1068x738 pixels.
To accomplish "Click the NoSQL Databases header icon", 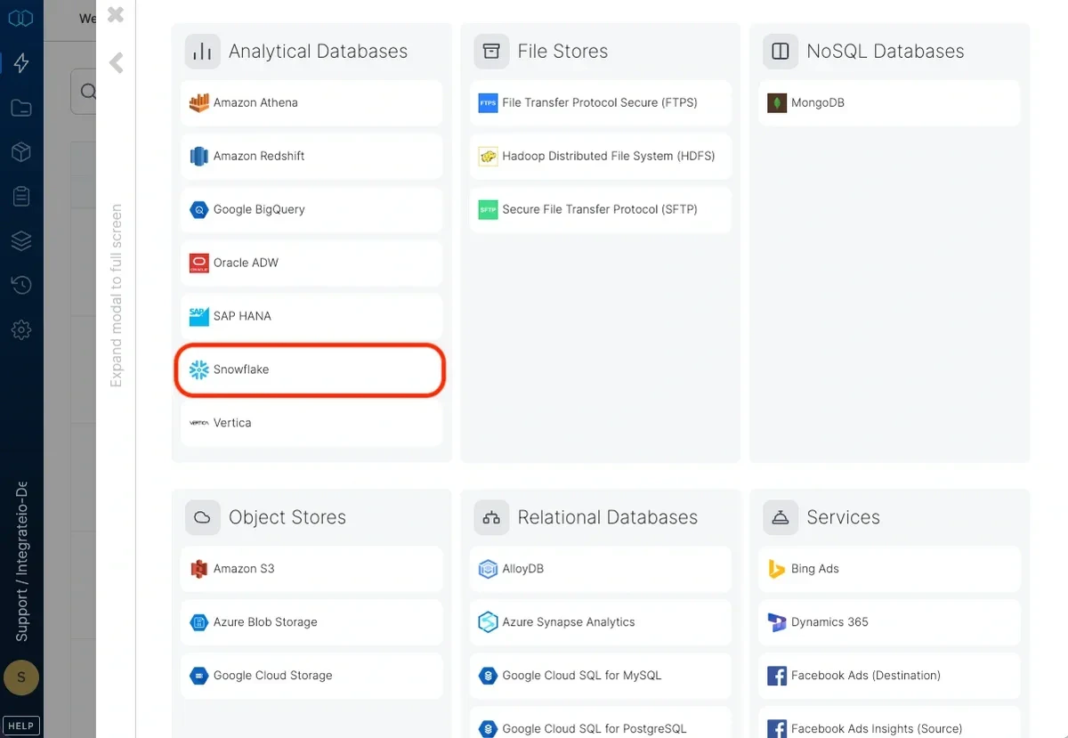I will tap(781, 52).
